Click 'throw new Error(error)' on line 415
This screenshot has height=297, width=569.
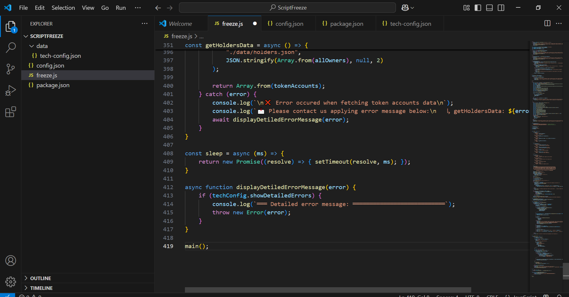[x=250, y=212]
